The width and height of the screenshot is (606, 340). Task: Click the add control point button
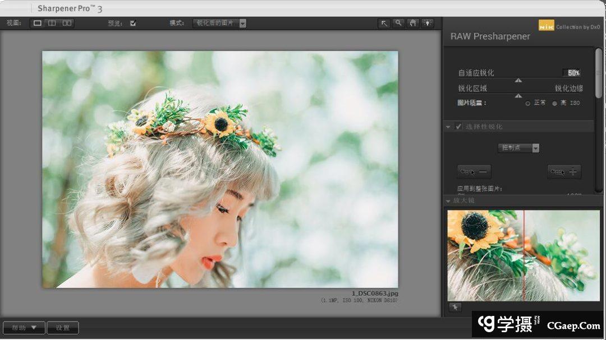pyautogui.click(x=564, y=171)
